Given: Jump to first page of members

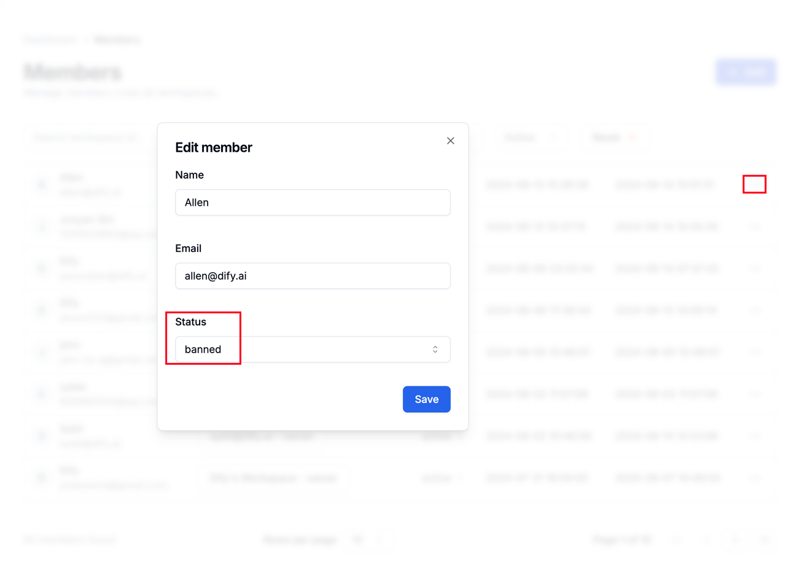Looking at the screenshot, I should (x=677, y=539).
